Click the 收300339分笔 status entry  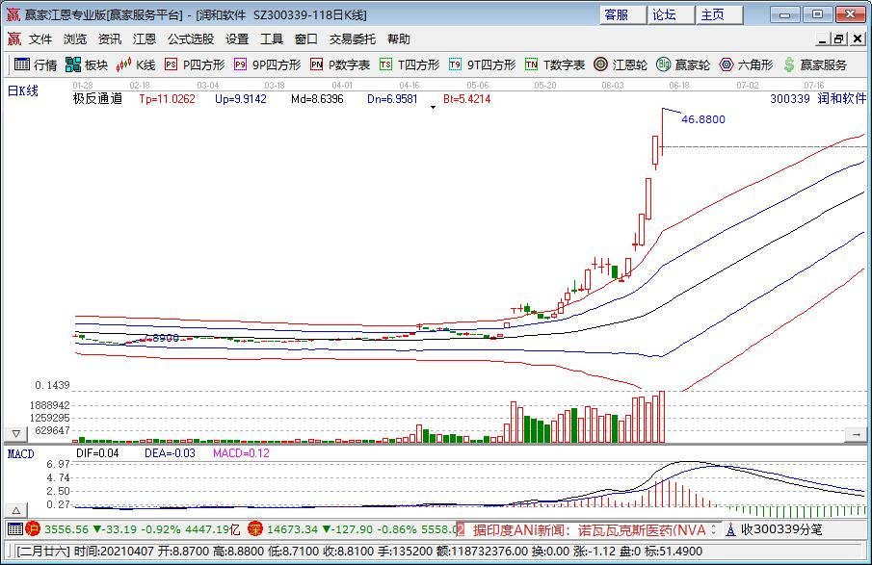[781, 529]
